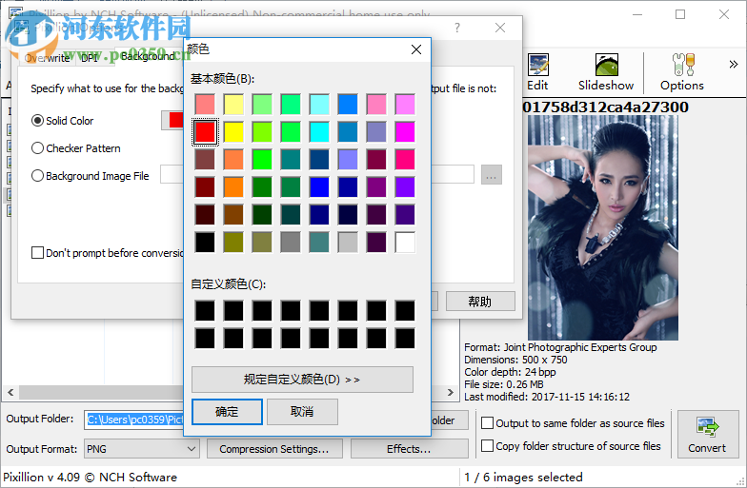Start Slideshow from the toolbar
Screen dimensions: 747x488
(x=606, y=72)
